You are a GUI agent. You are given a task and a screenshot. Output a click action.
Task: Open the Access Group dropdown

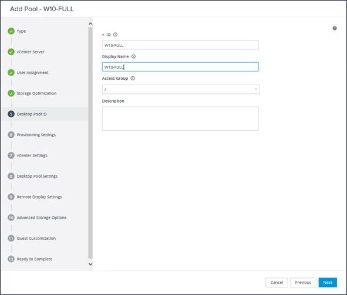coord(181,89)
